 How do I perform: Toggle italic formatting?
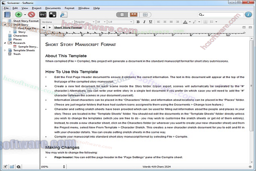[x=144, y=22]
